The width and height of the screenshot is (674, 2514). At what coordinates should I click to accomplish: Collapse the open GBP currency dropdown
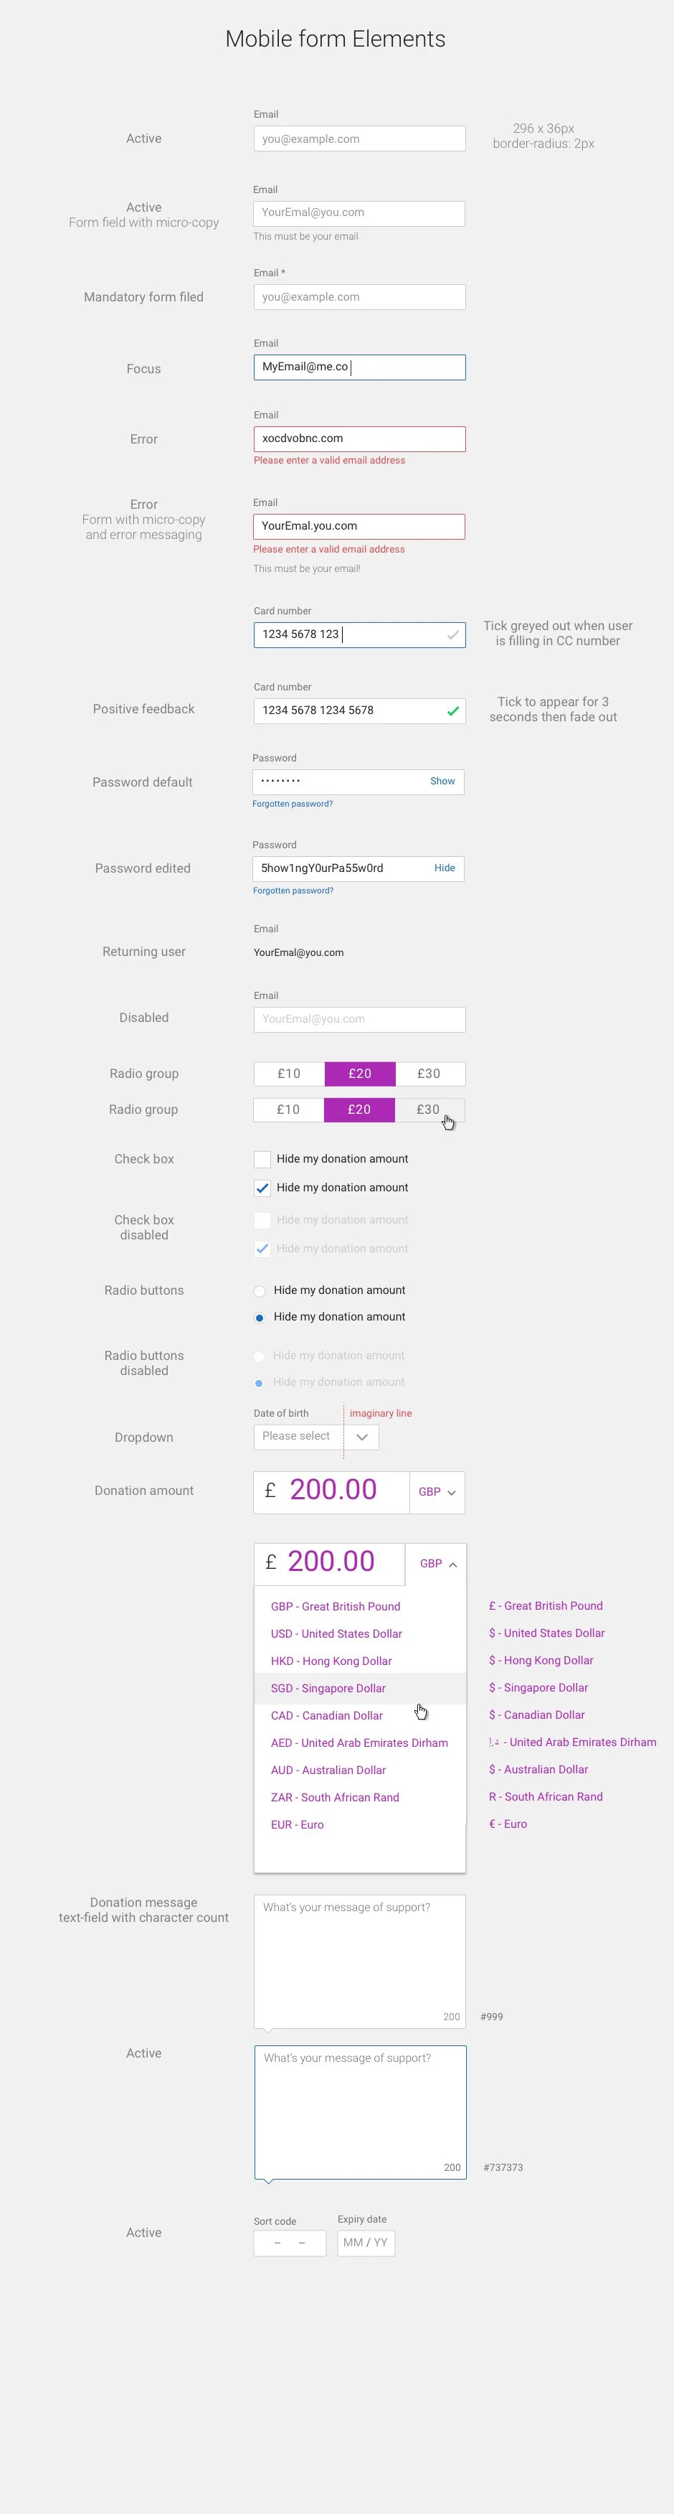click(438, 1563)
